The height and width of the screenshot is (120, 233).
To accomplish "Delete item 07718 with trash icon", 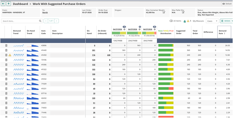I will (x=6, y=93).
